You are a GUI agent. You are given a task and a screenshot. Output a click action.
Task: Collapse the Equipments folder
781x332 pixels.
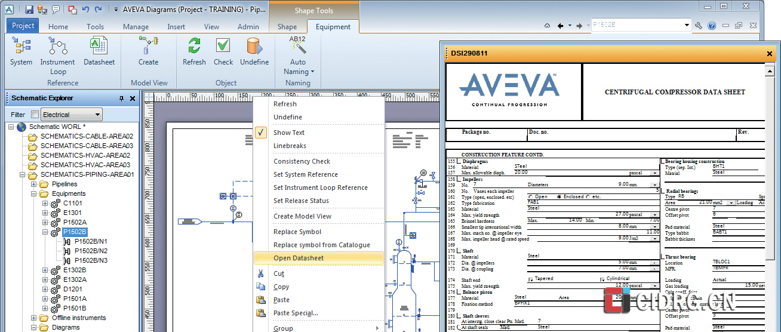(34, 193)
